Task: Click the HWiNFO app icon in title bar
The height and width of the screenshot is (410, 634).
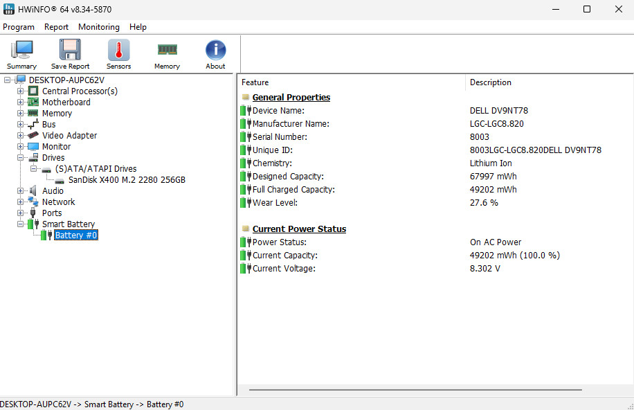Action: point(8,9)
